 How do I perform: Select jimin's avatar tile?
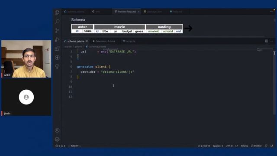point(26,97)
